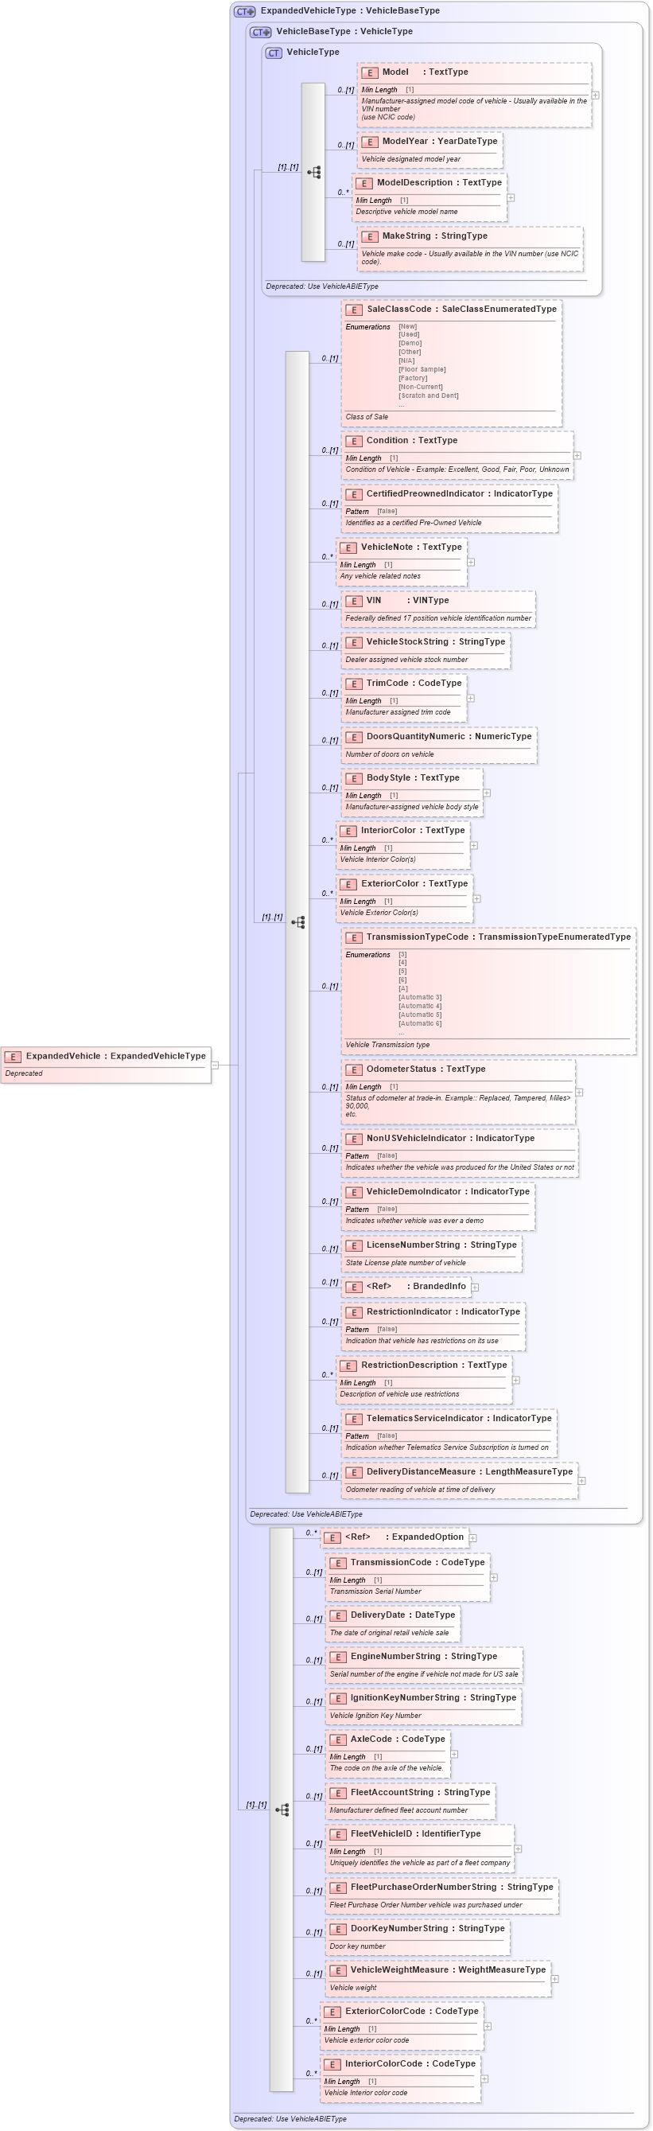
Task: Expand the FleetVehicleID element plus box
Action: pyautogui.click(x=519, y=1849)
